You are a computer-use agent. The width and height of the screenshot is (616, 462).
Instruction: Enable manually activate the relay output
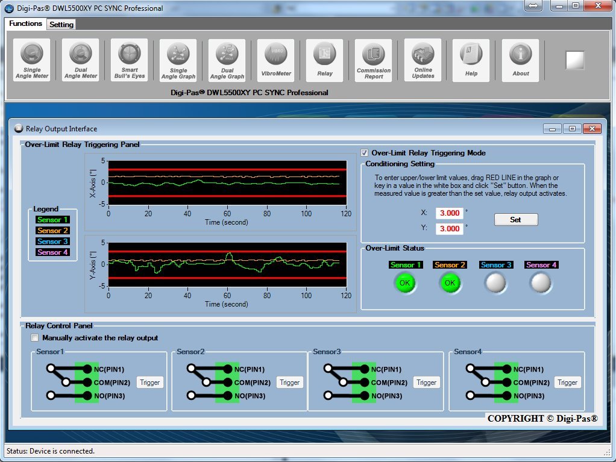click(35, 338)
